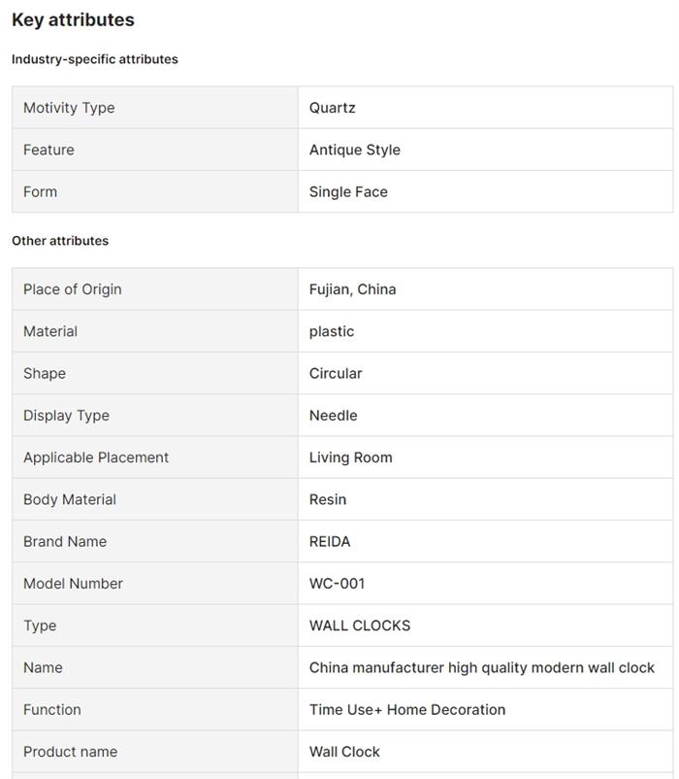Select the Living Room placement value
The width and height of the screenshot is (679, 779).
(x=351, y=457)
